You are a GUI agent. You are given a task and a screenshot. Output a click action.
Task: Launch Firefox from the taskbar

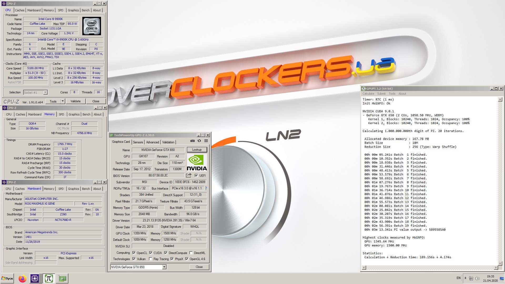pyautogui.click(x=22, y=278)
